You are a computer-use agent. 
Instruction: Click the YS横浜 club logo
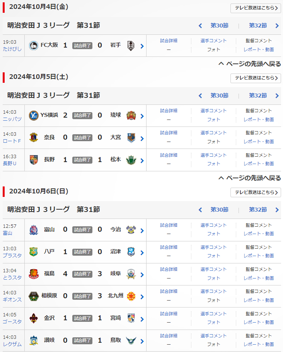(x=33, y=115)
